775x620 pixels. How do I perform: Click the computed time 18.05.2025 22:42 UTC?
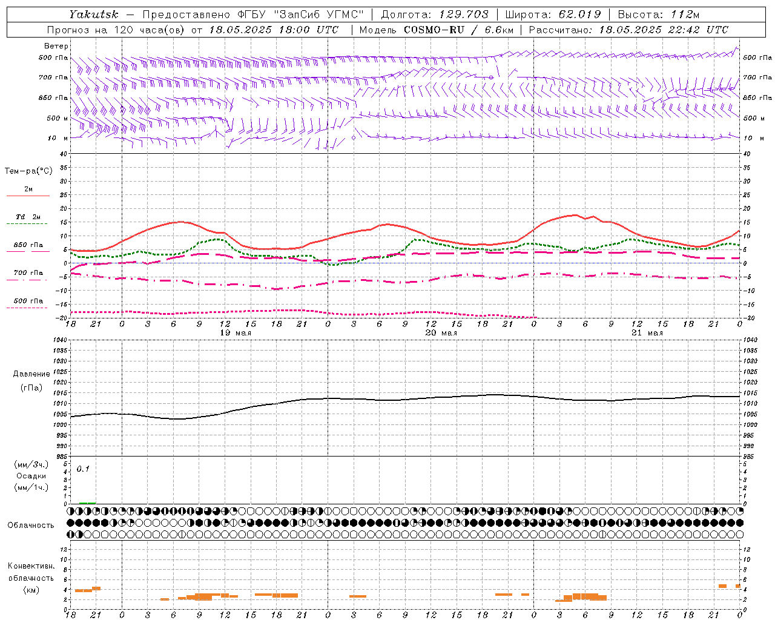(664, 29)
